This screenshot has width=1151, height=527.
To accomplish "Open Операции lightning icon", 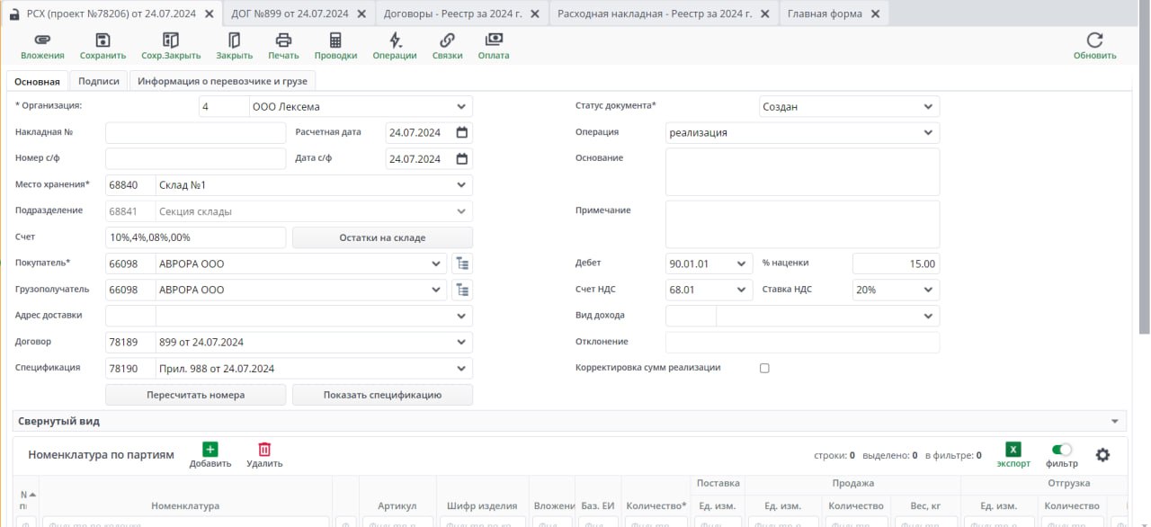I will [395, 40].
